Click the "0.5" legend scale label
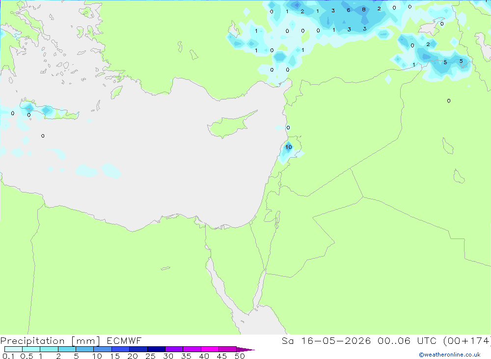The image size is (491, 359). pyautogui.click(x=27, y=356)
